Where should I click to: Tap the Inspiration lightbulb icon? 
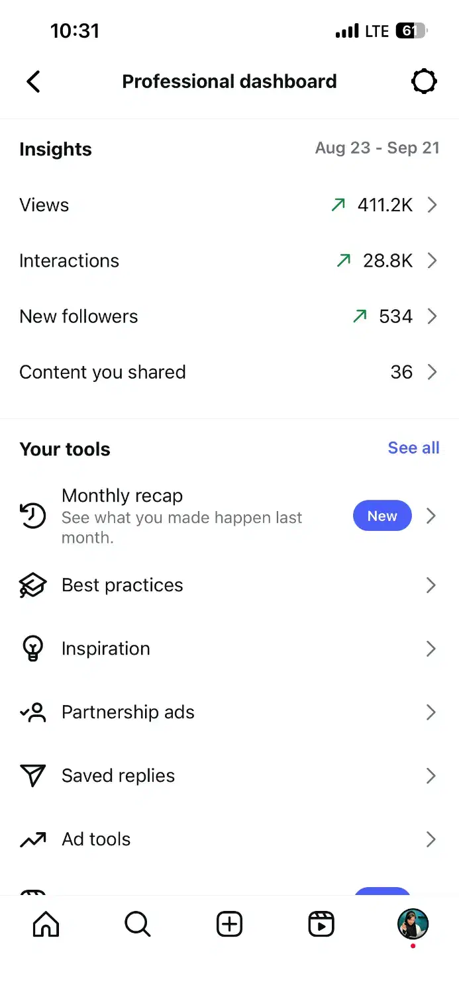tap(33, 649)
